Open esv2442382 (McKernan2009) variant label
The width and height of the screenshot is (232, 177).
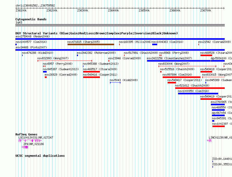(x=96, y=53)
